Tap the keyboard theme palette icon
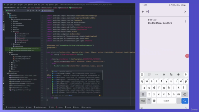Image resolution: width=199 pixels, height=112 pixels. pos(178,75)
